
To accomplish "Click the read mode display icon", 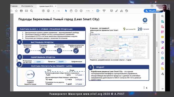I will coord(104,11).
